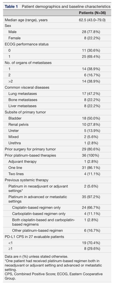Image resolution: width=115 pixels, height=285 pixels.
Task: Select the Lung metastases row
Action: click(58, 94)
